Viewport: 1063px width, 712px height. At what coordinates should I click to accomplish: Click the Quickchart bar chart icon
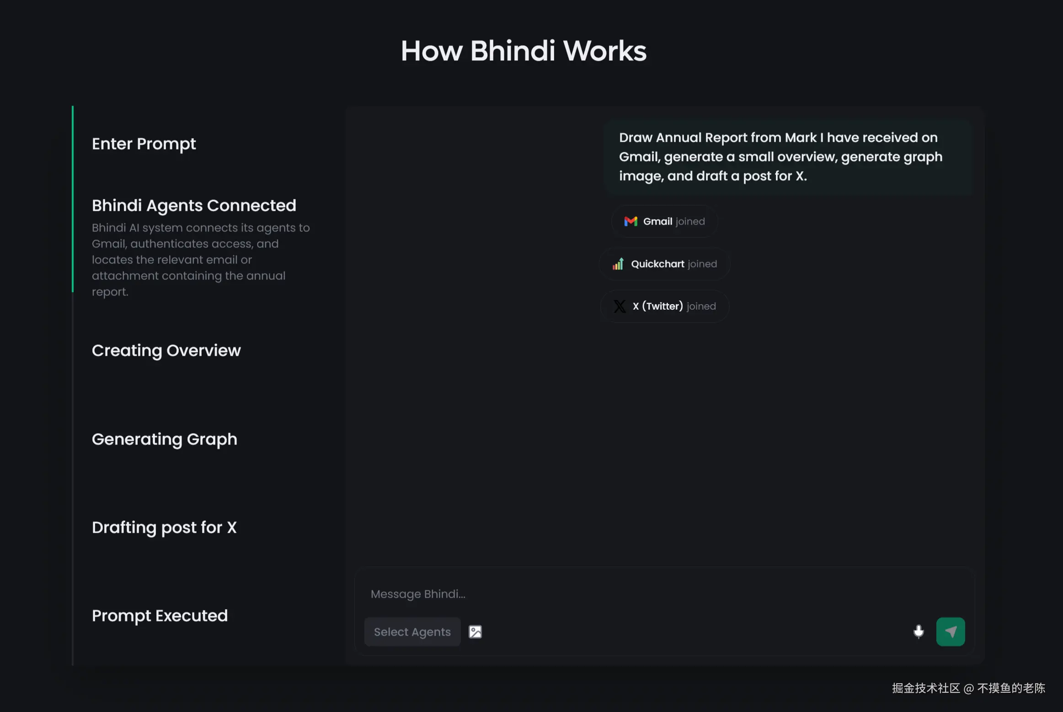click(618, 264)
